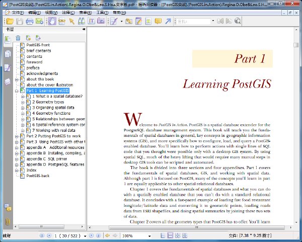Go to last page button
This screenshot has width=302, height=242.
pos(99,235)
